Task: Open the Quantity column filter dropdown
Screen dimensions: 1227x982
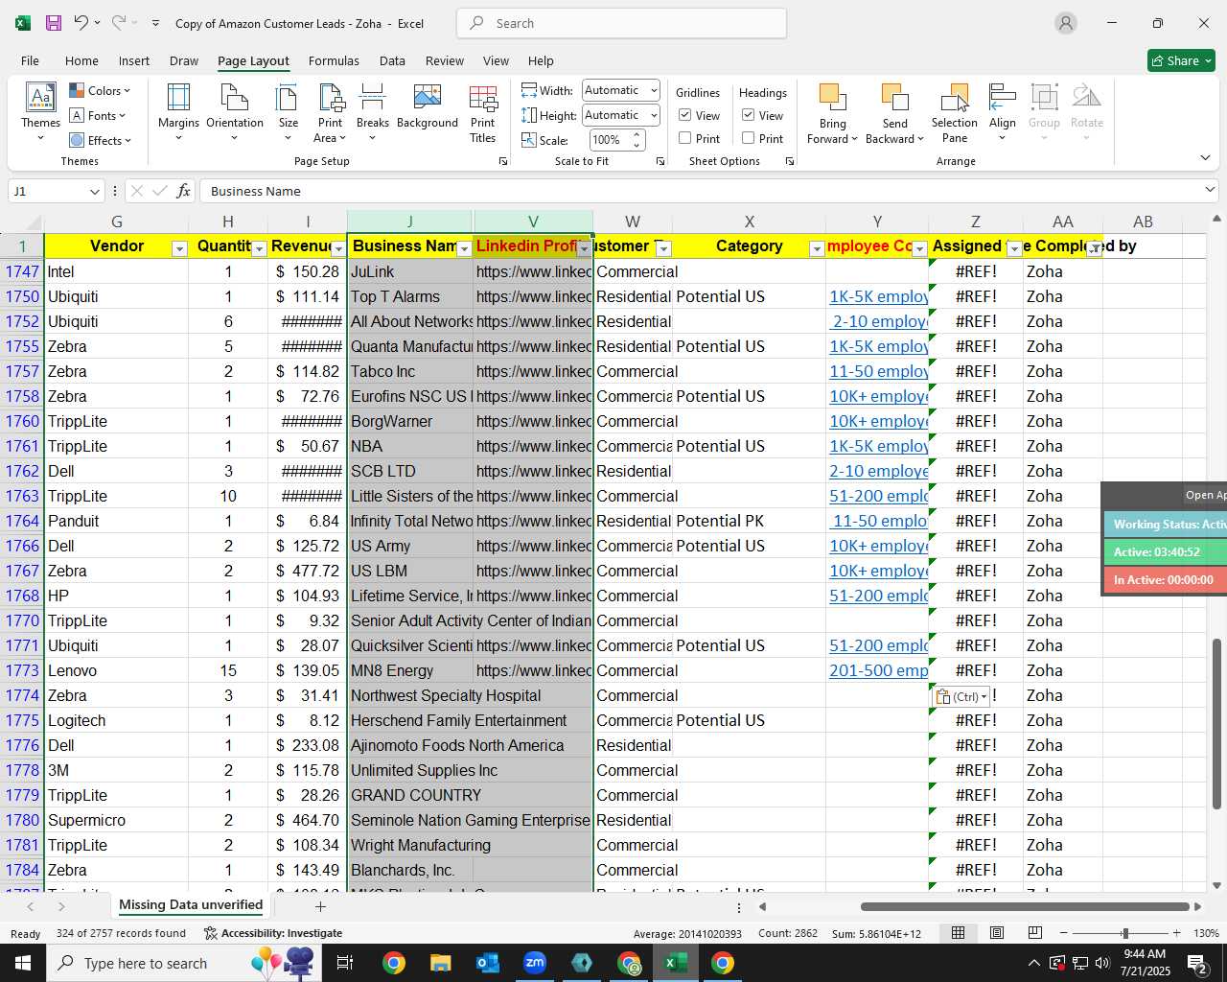Action: pos(259,248)
